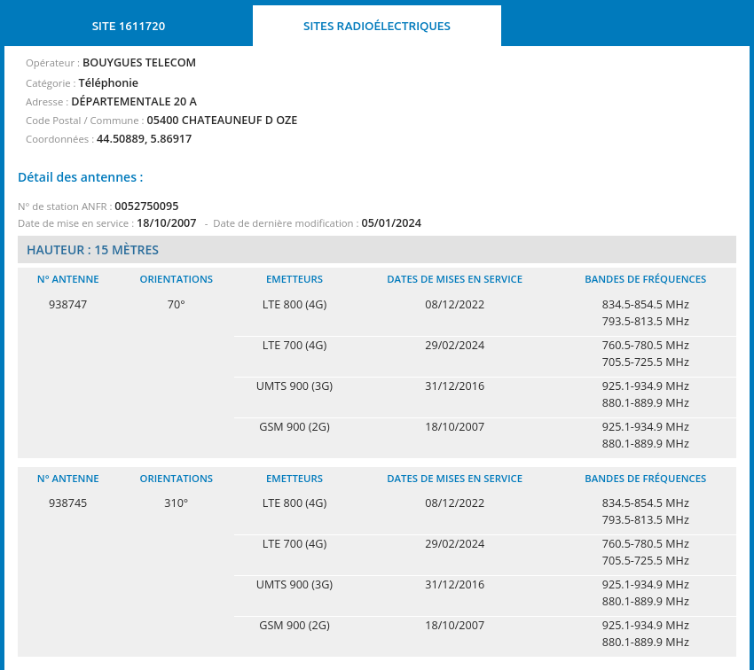Click antenna number 938745

67,503
